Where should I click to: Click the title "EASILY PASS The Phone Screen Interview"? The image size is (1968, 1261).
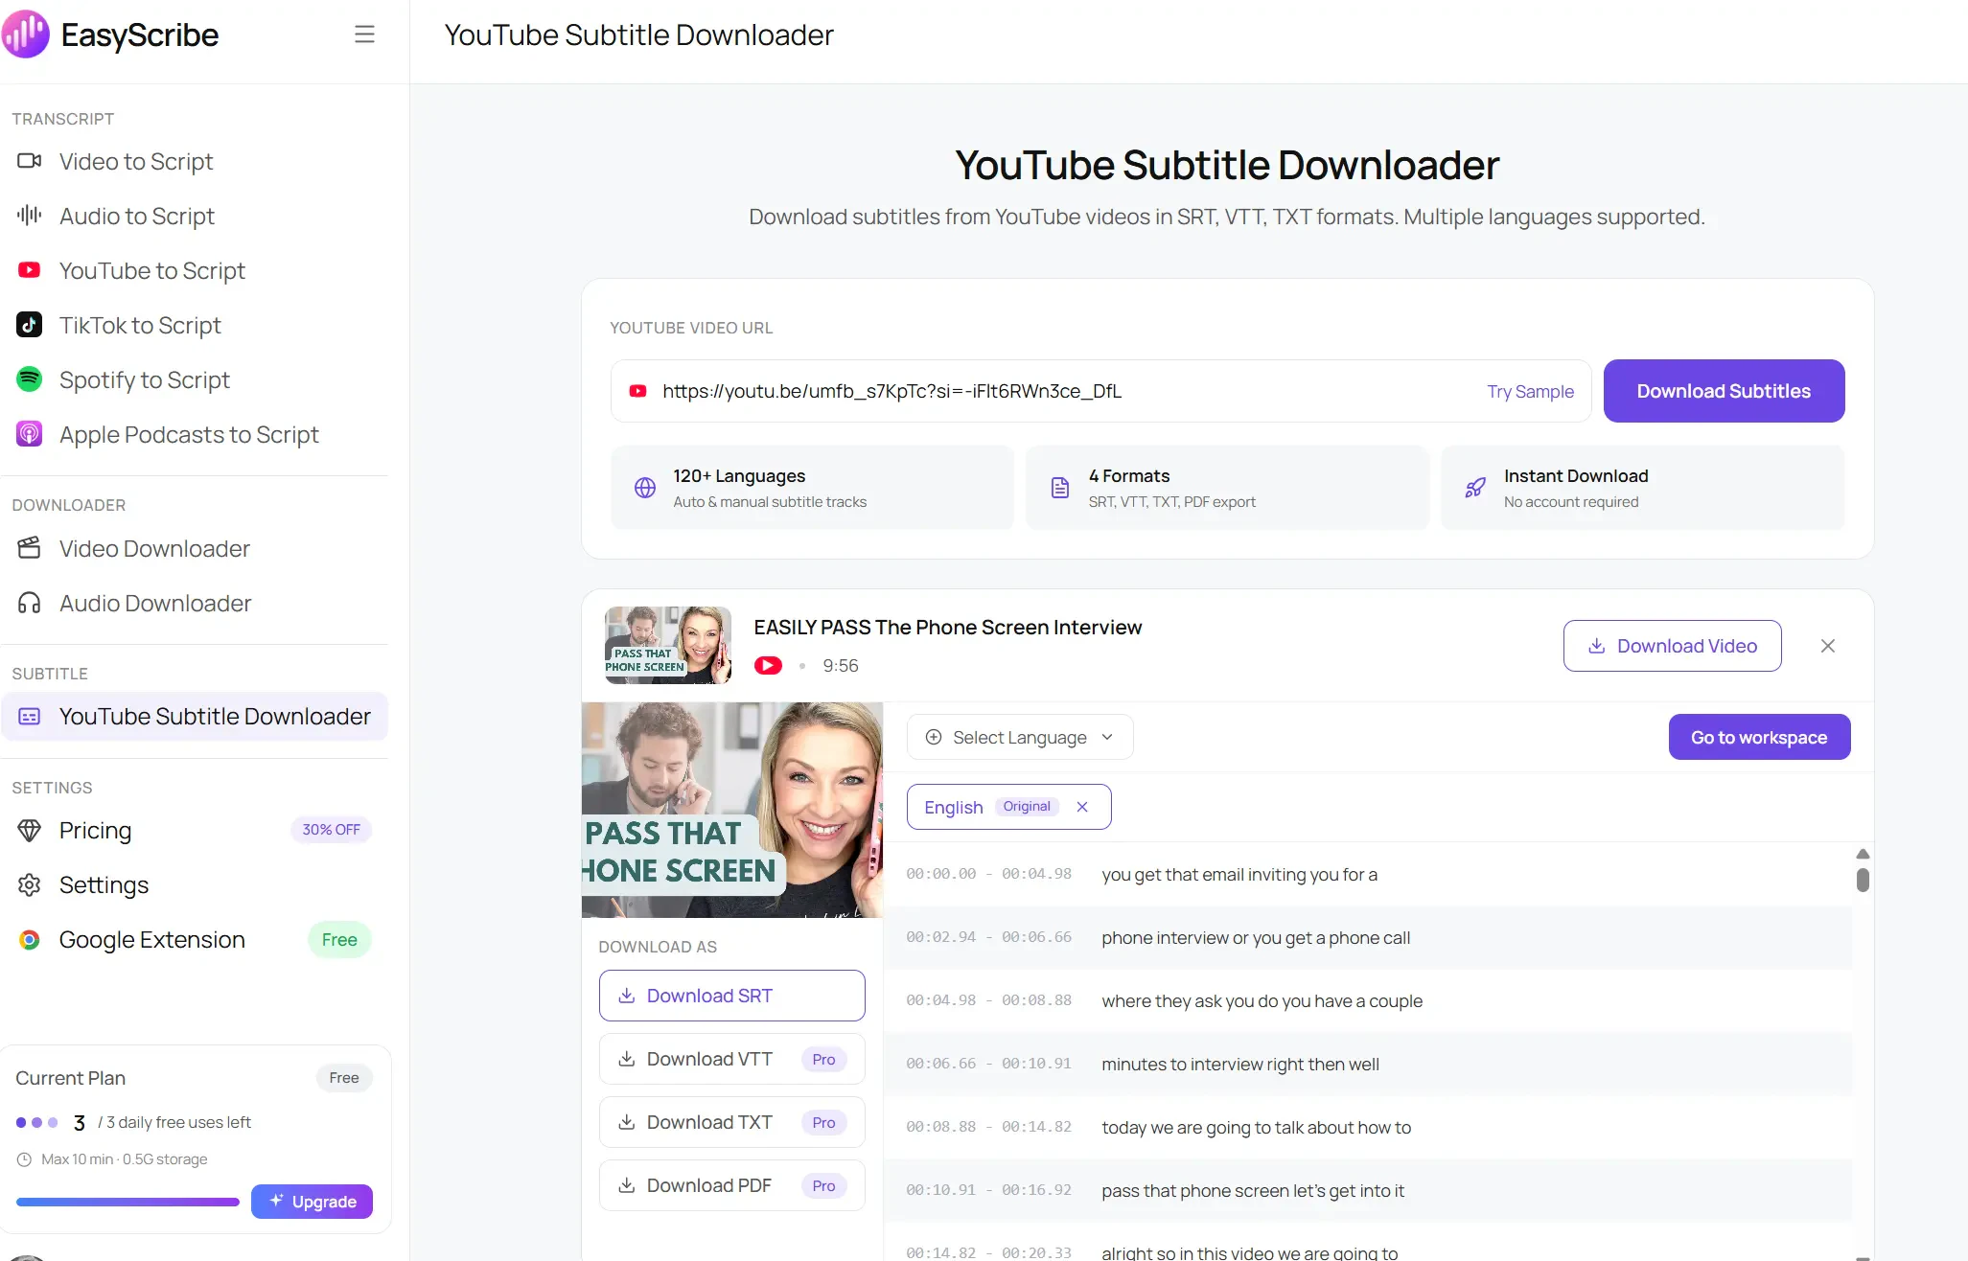947,627
